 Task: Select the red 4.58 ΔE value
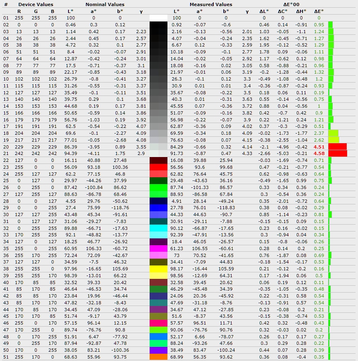(x=319, y=153)
